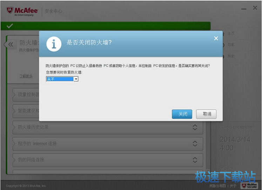Expand 我的网络连接 section
Screen dimensions: 263x190
tap(108, 160)
